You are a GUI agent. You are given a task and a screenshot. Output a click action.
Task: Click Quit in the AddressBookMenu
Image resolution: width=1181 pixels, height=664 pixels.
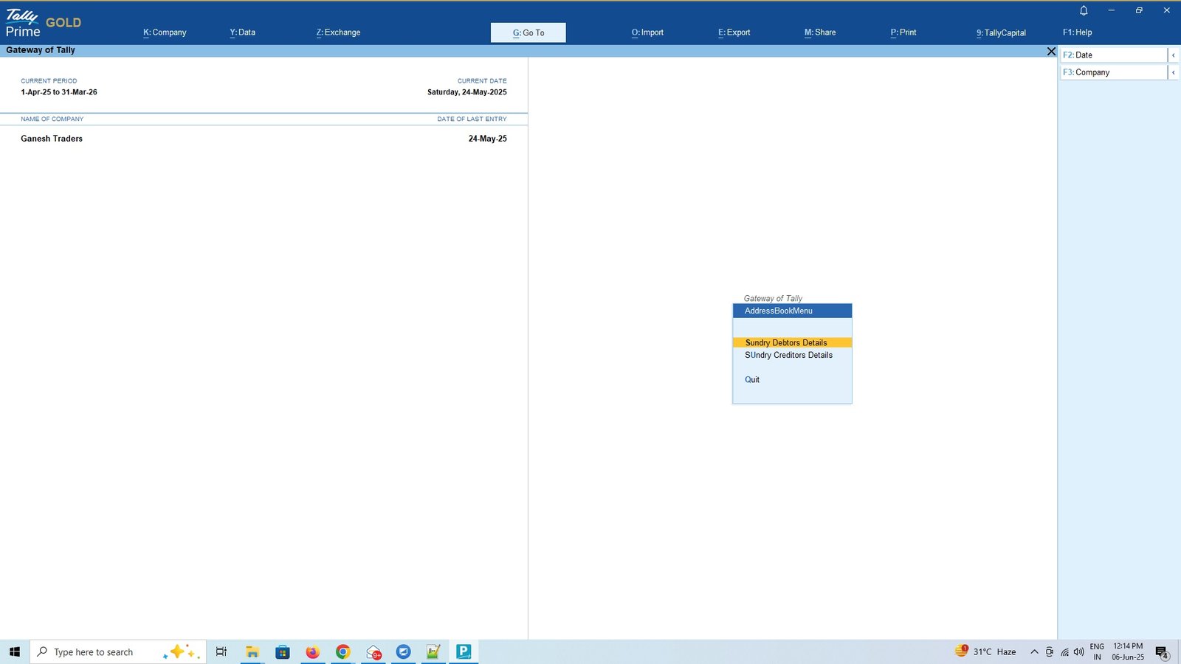(x=752, y=380)
